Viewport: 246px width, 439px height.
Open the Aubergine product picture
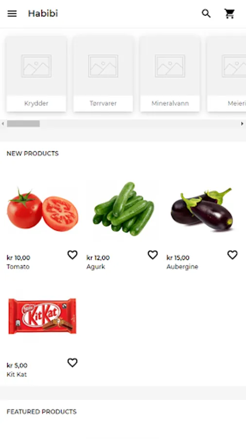[203, 209]
